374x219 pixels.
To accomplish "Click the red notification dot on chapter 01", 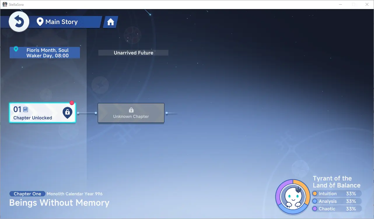I will point(72,103).
